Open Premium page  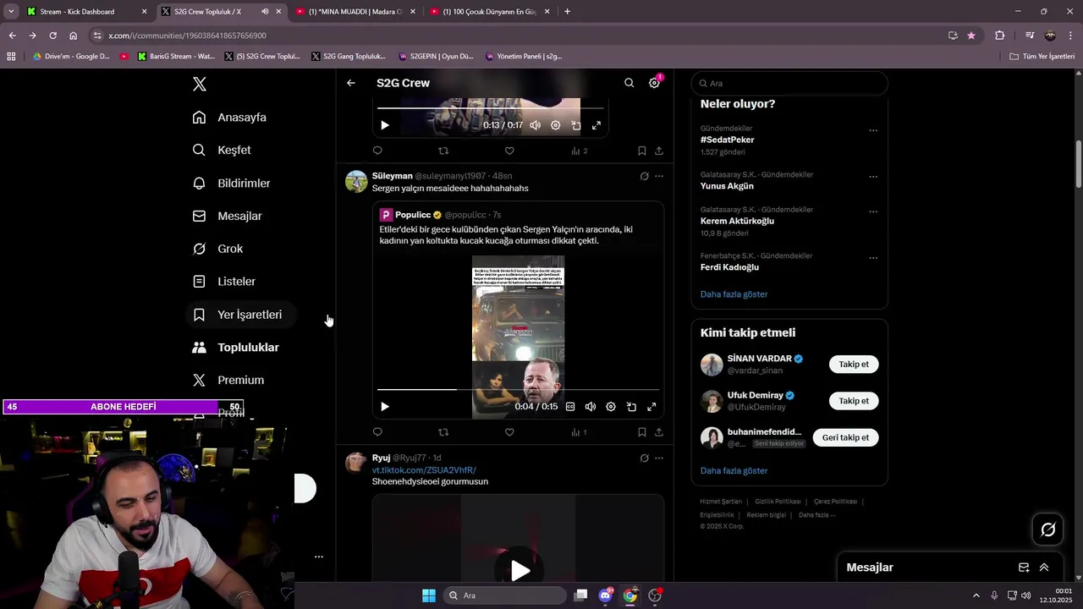(228, 381)
